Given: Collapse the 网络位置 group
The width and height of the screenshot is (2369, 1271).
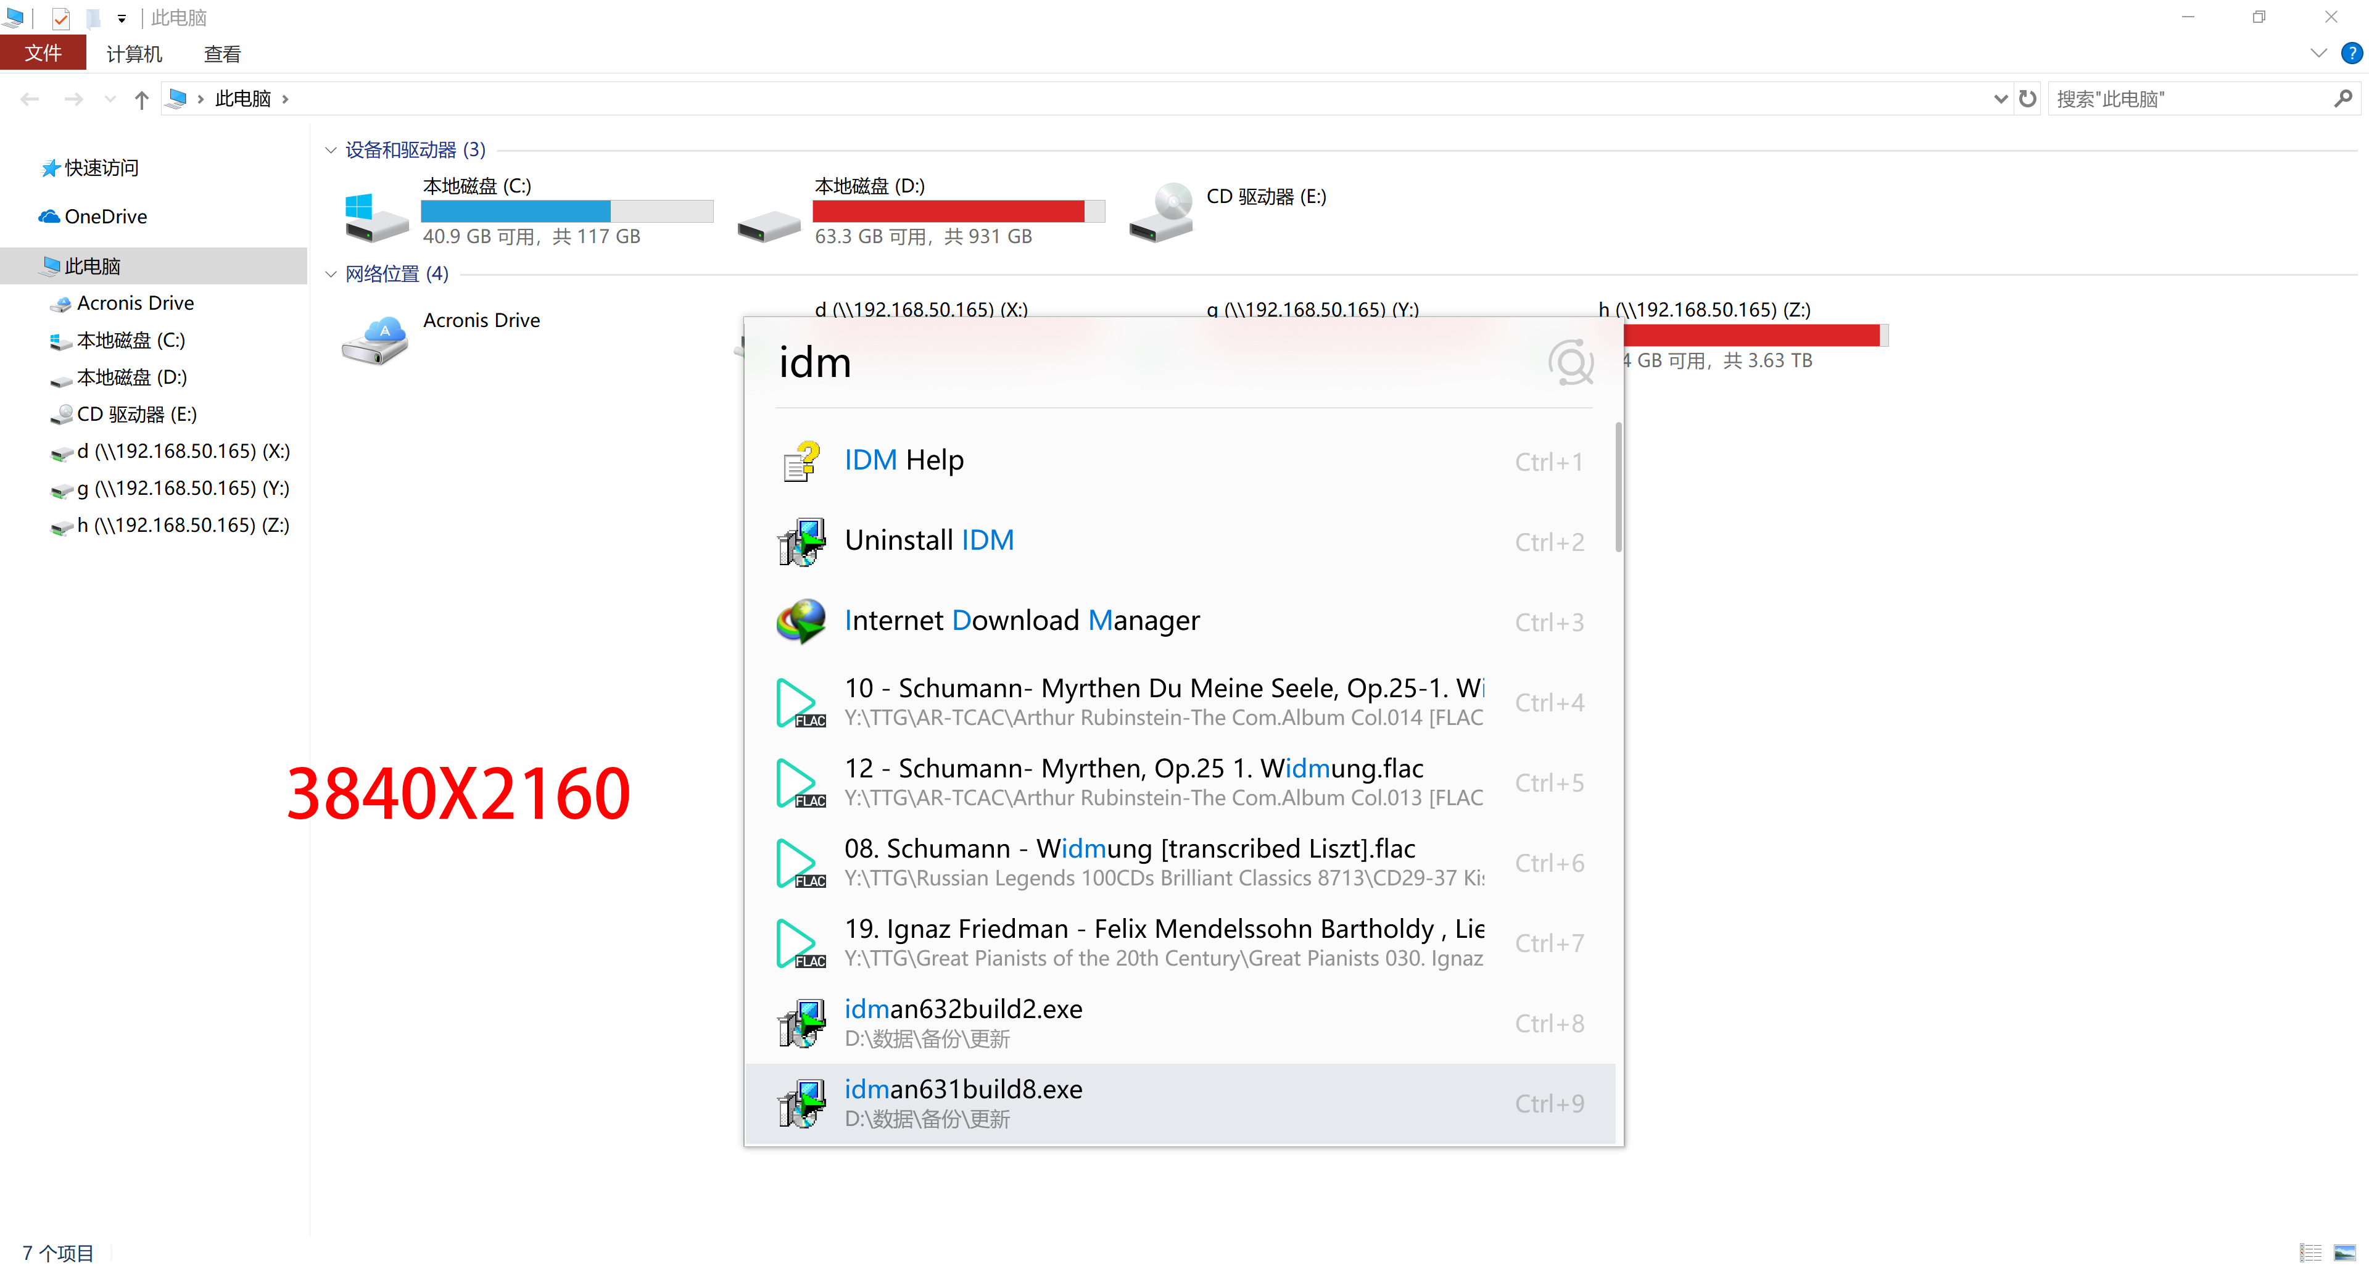Looking at the screenshot, I should click(331, 274).
